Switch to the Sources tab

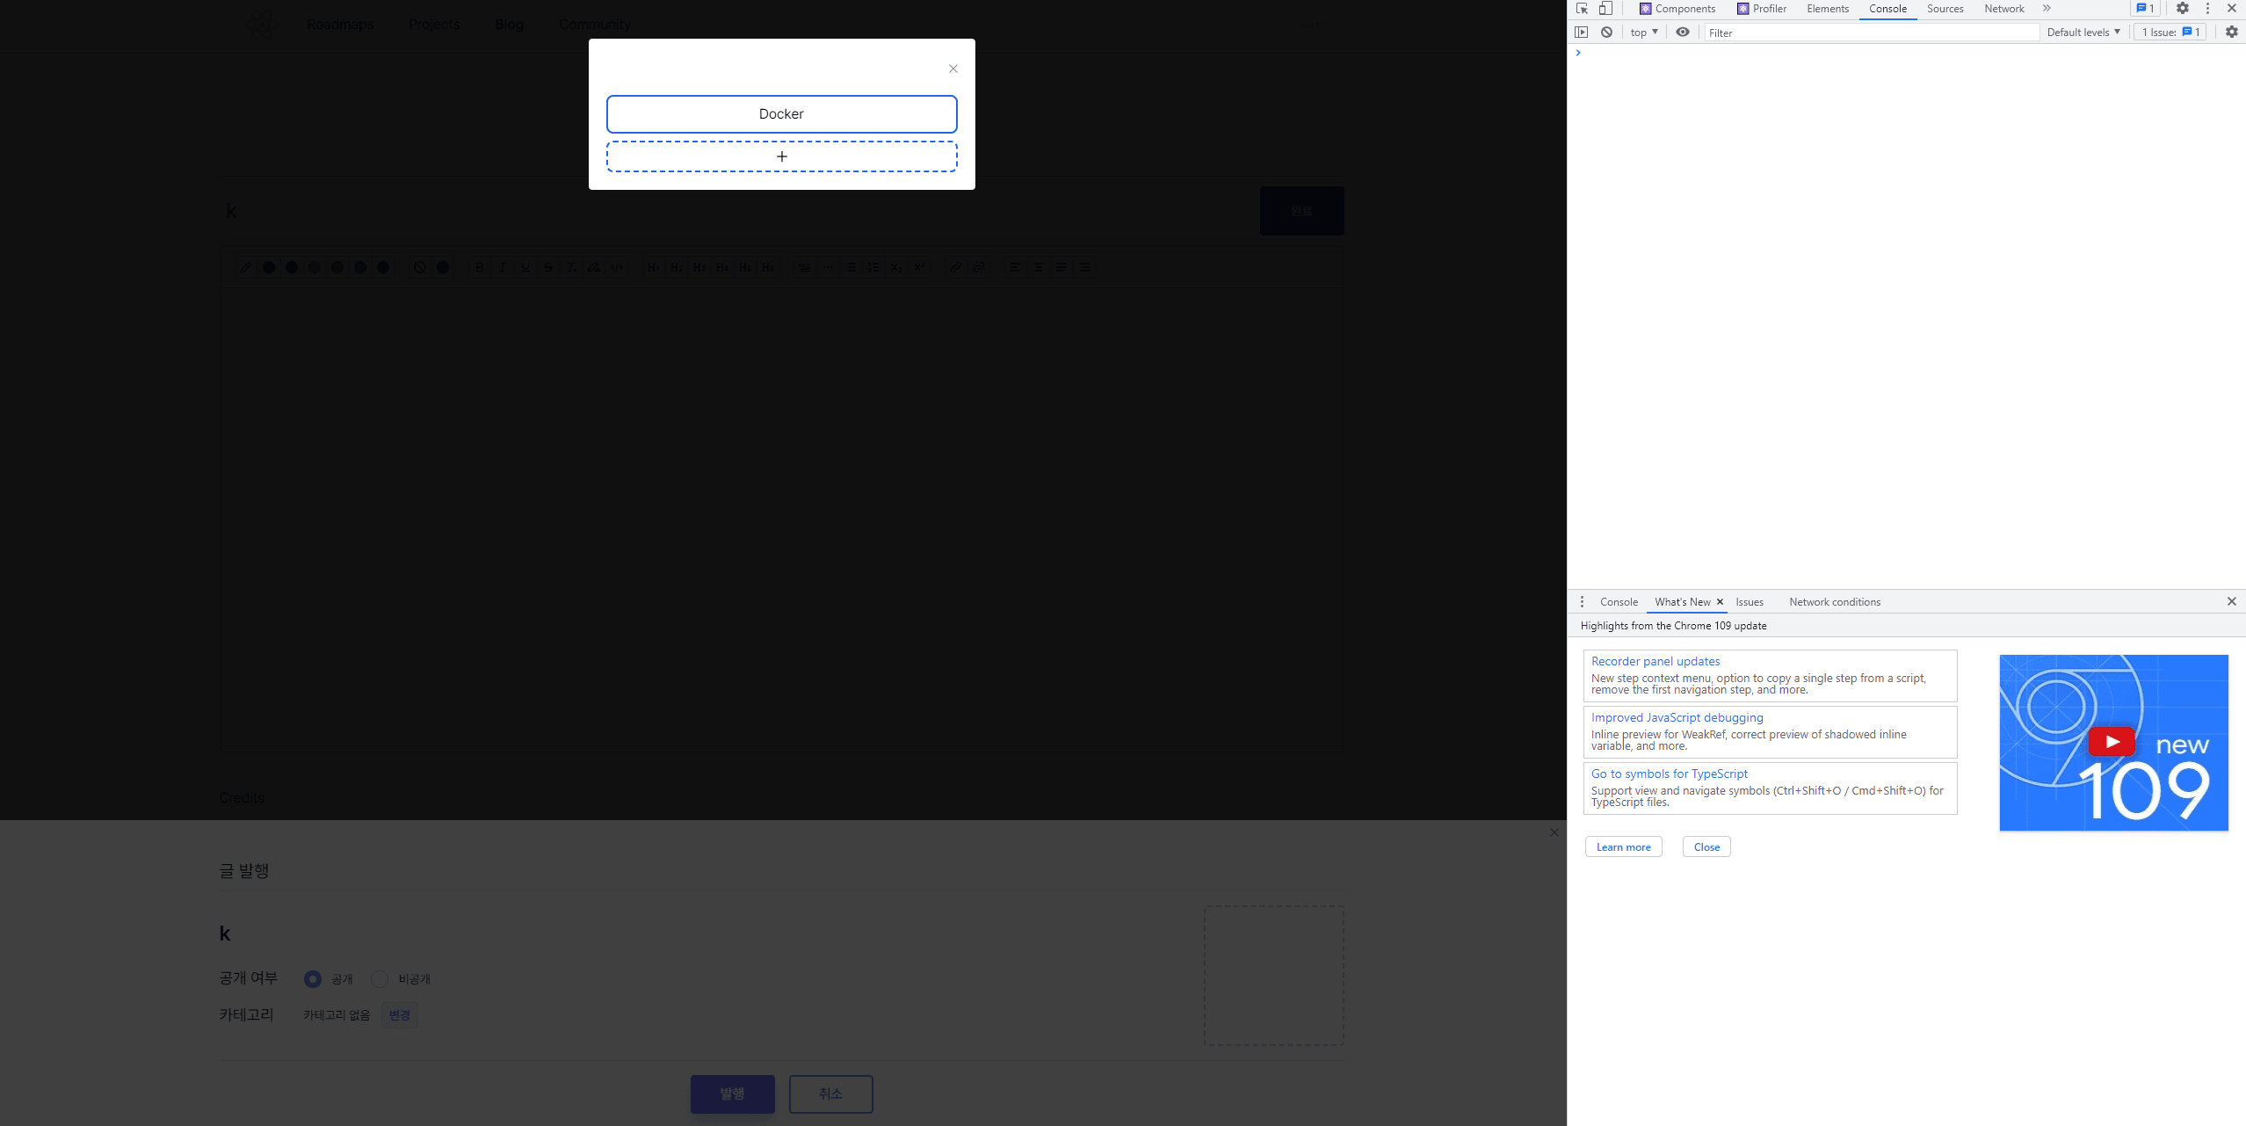click(x=1945, y=9)
